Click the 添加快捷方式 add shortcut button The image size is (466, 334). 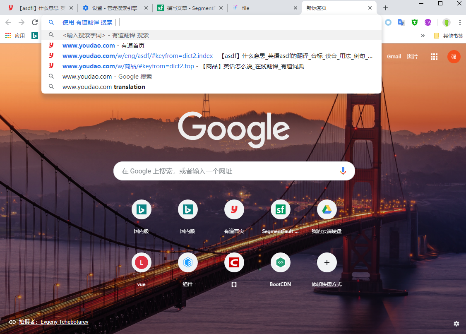[x=327, y=262]
